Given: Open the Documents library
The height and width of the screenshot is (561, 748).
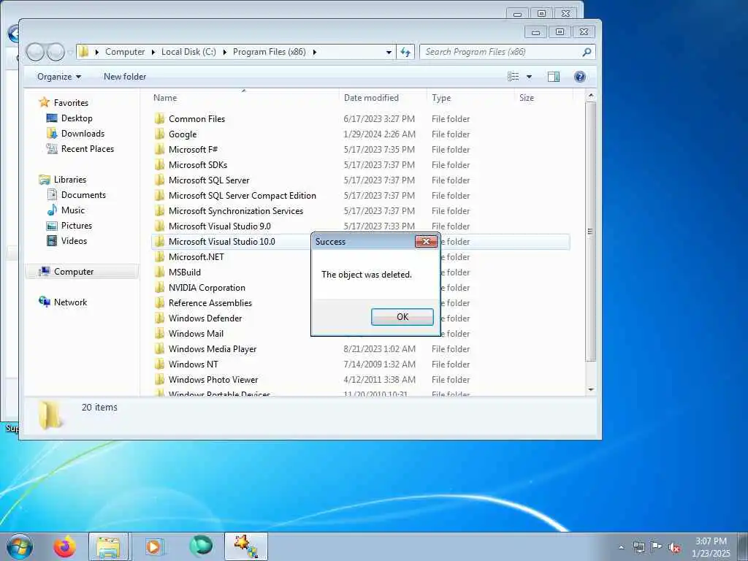Looking at the screenshot, I should [83, 195].
